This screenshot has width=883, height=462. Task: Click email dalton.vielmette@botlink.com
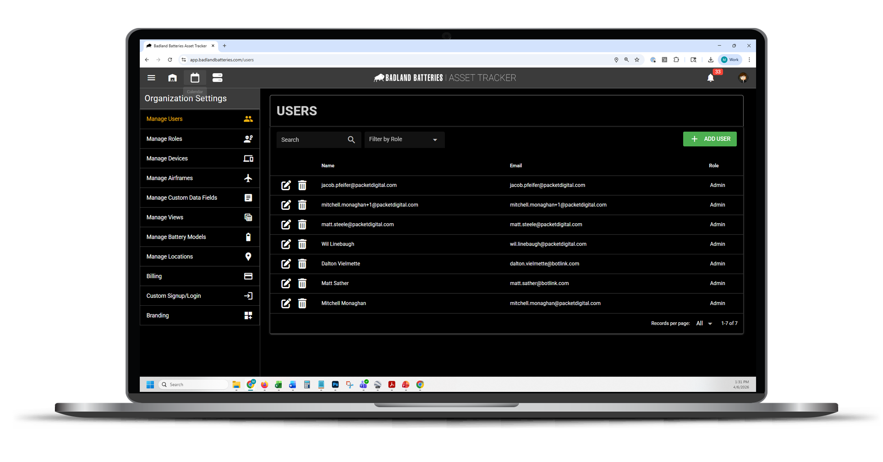(x=544, y=264)
